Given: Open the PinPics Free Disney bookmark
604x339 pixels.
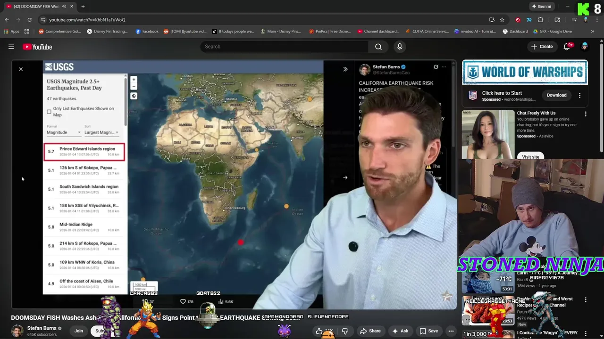Looking at the screenshot, I should click(x=329, y=32).
